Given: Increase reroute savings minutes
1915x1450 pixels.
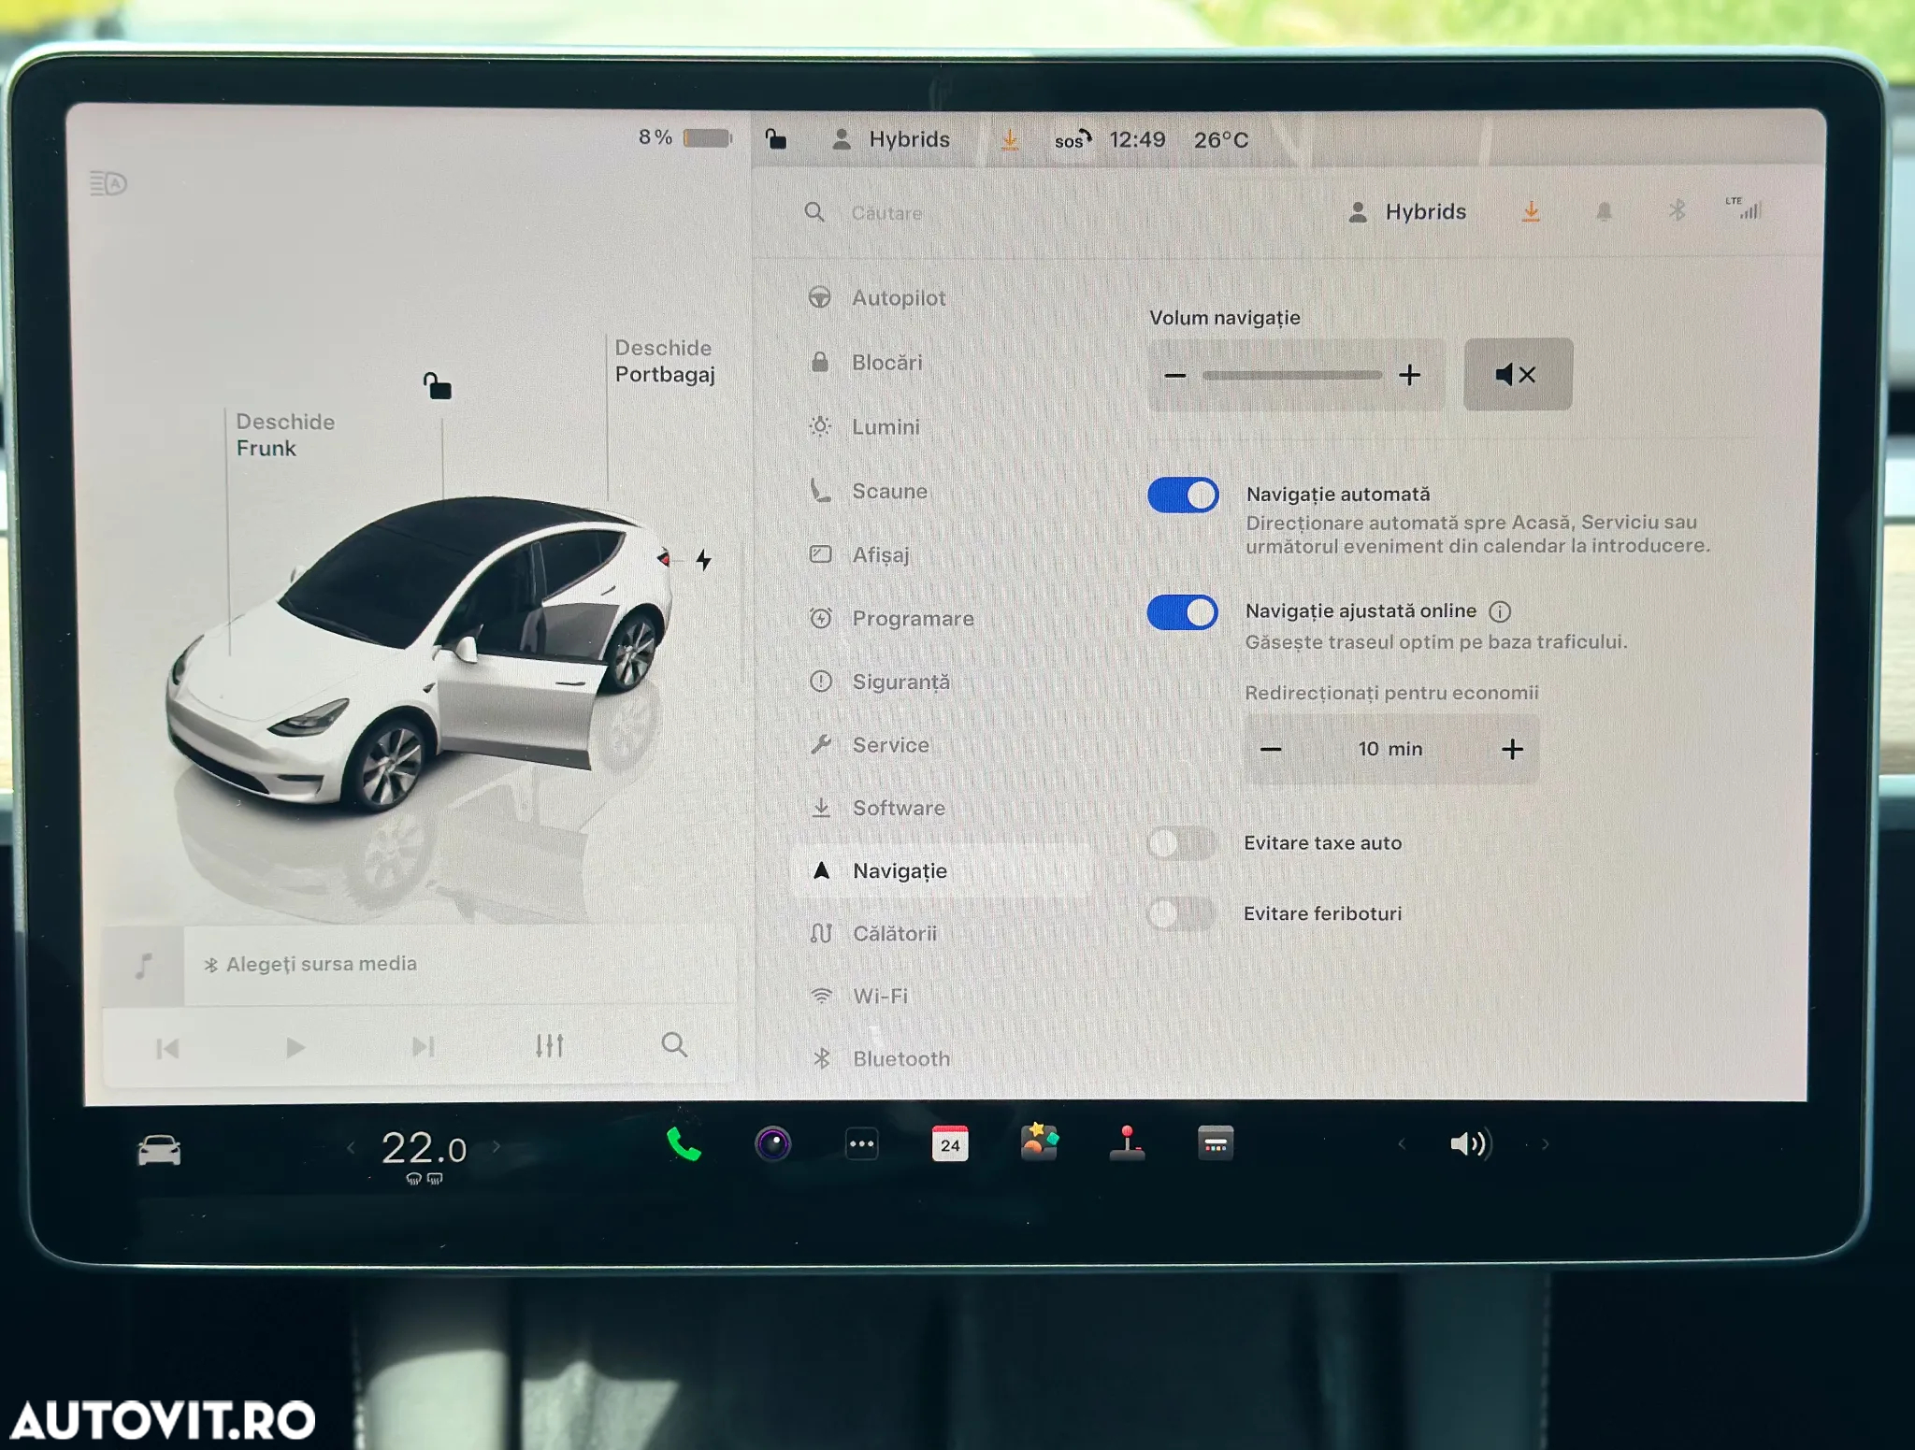Looking at the screenshot, I should pyautogui.click(x=1512, y=749).
